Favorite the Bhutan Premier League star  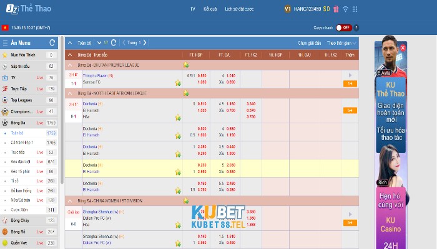tap(186, 65)
